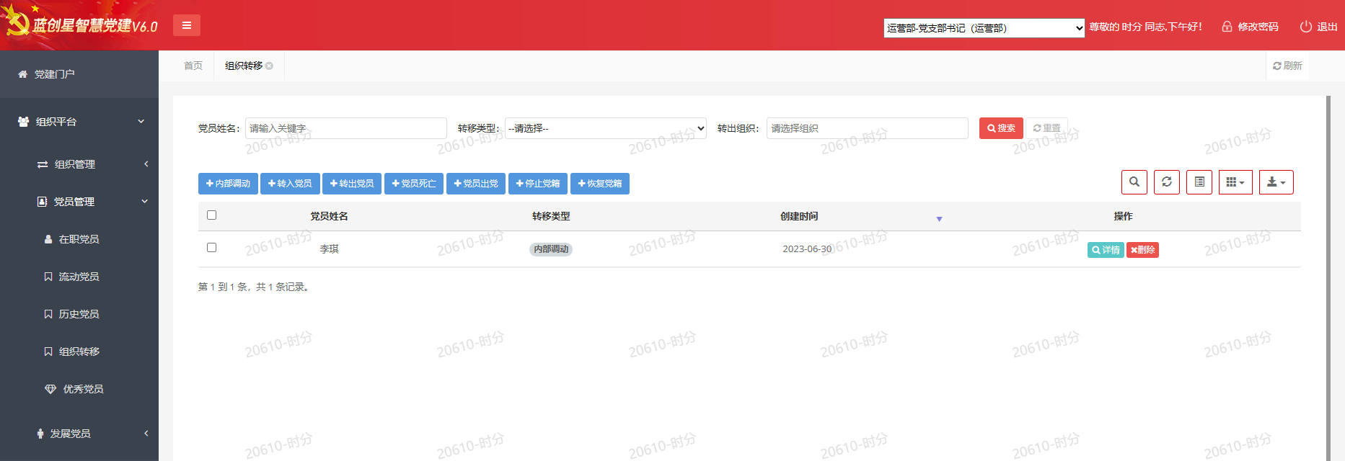The height and width of the screenshot is (461, 1345).
Task: Click the 刷新 link at top right
Action: tap(1287, 66)
